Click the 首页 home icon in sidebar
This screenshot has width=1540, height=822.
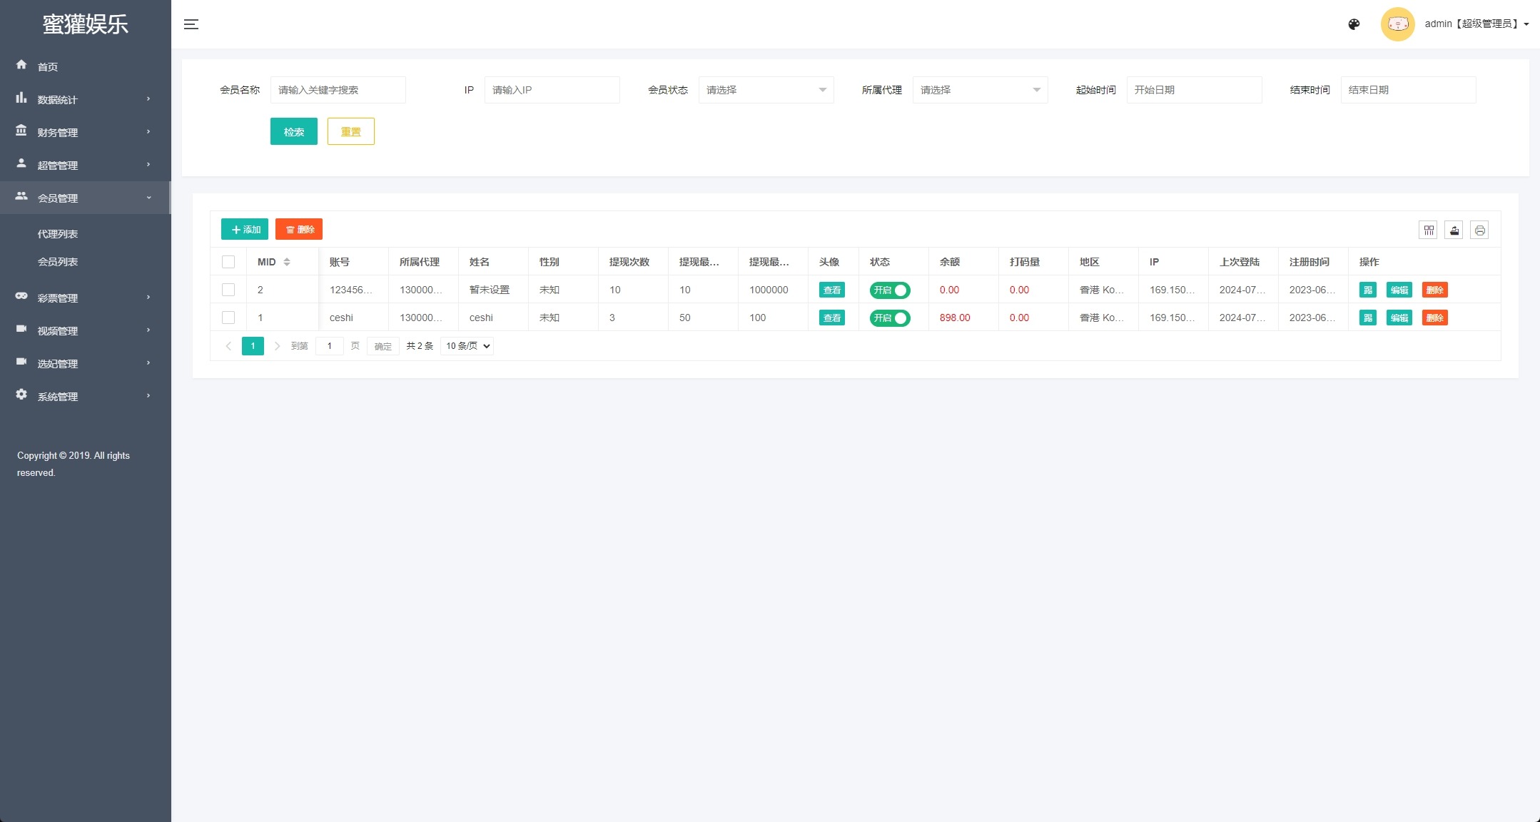[x=21, y=65]
